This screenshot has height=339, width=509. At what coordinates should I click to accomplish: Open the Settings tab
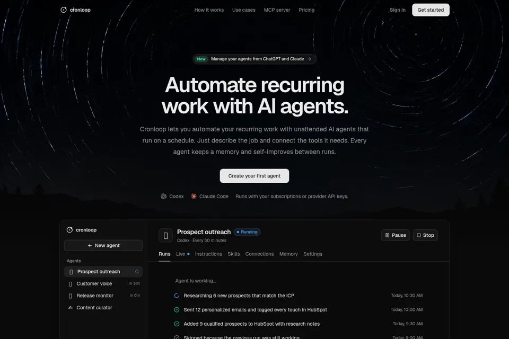point(313,254)
